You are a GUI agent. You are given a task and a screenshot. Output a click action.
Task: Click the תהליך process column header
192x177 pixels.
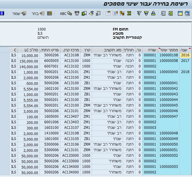pos(129,50)
